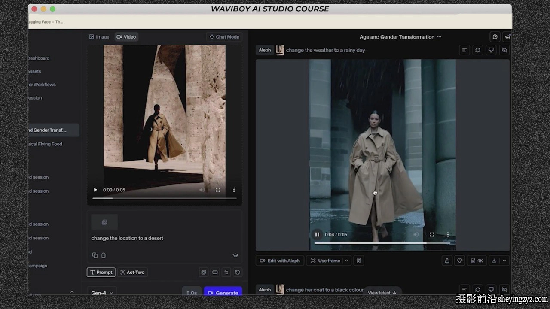
Task: Click the 5.0s duration button
Action: 192,293
